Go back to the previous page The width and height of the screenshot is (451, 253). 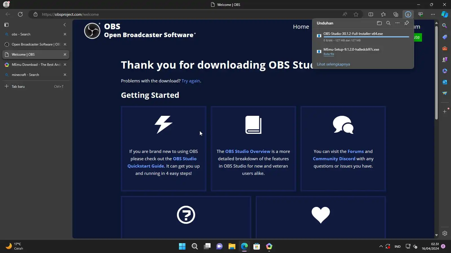click(8, 14)
